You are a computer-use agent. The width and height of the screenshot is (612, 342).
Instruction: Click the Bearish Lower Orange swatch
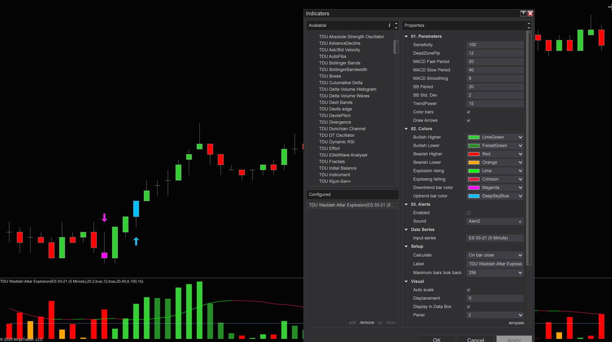pyautogui.click(x=474, y=162)
